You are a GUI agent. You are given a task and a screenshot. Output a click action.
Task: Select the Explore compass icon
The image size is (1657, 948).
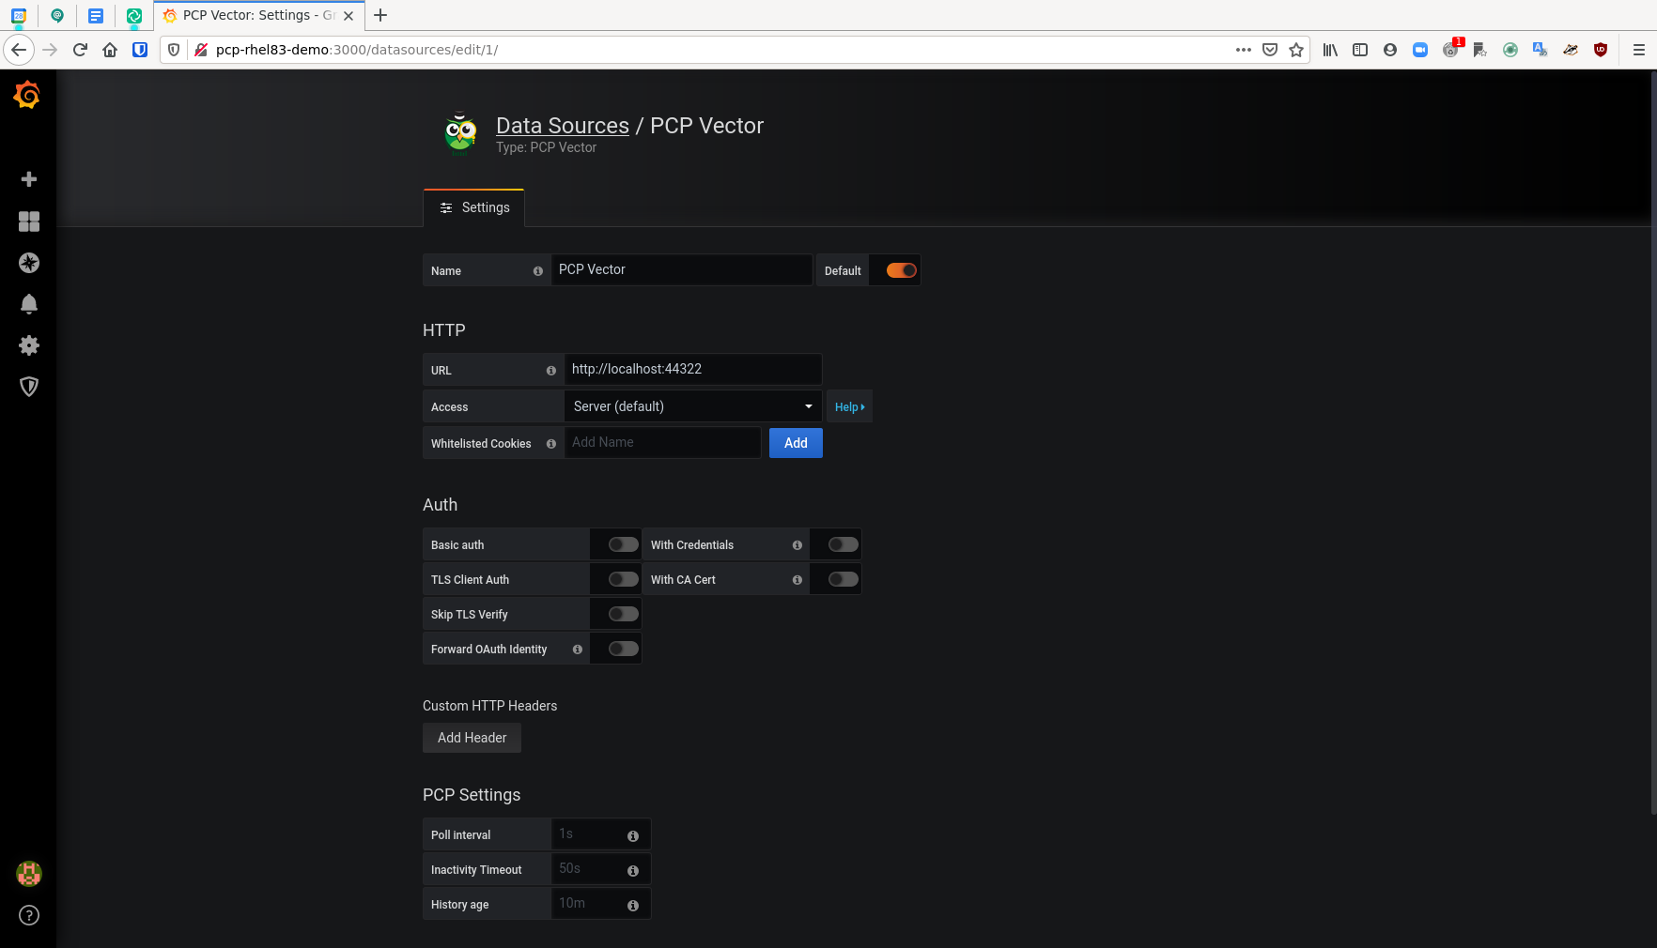28,263
